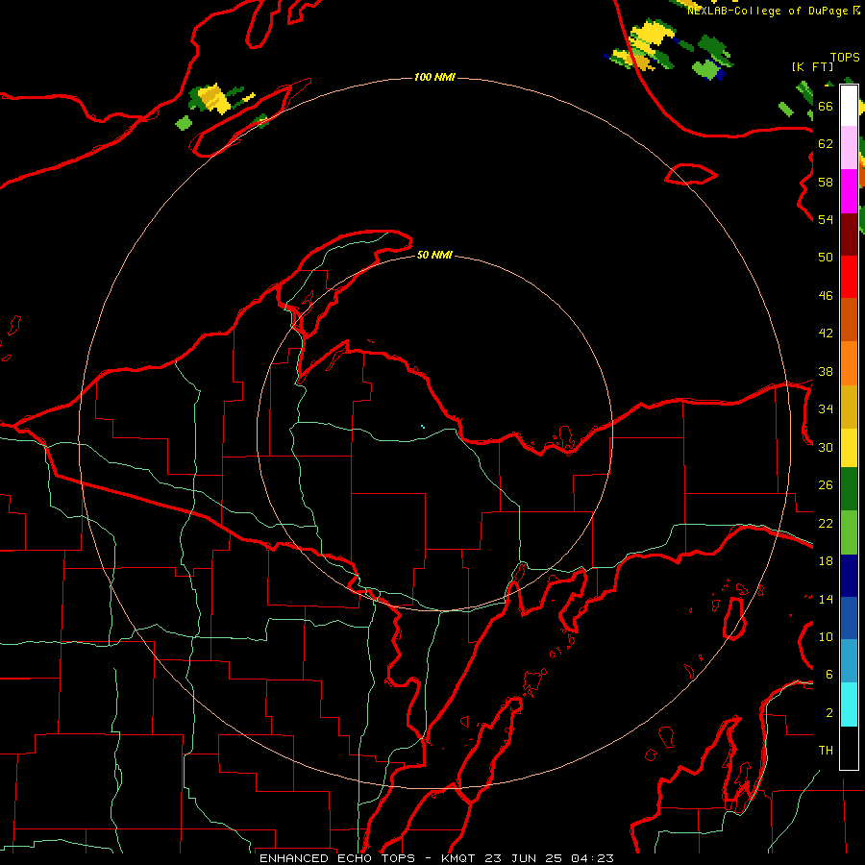Click the legend value '18'
Image resolution: width=865 pixels, height=865 pixels.
click(826, 561)
